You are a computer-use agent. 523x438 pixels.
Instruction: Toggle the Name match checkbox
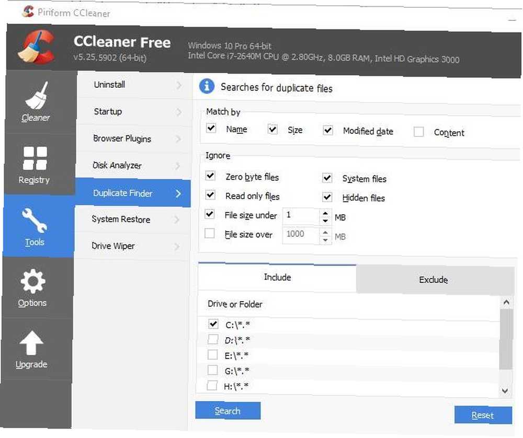pos(211,128)
